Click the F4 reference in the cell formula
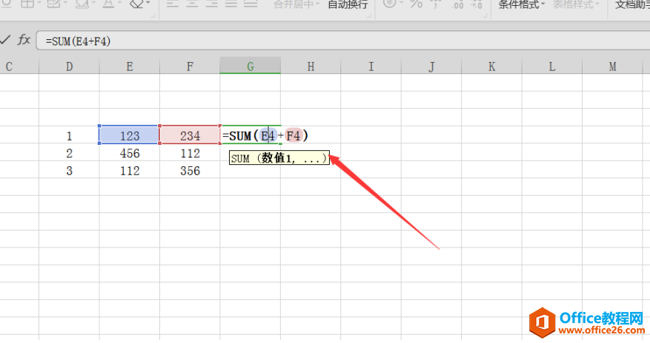This screenshot has height=343, width=650. click(x=294, y=135)
